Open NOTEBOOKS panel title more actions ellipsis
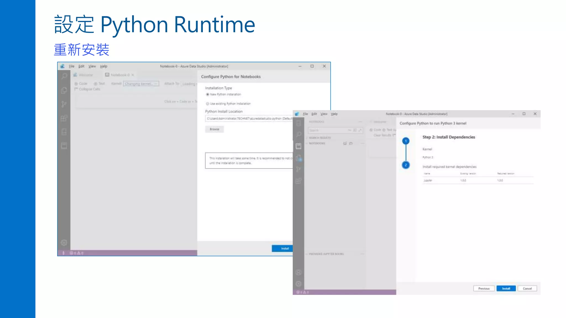The image size is (566, 318). (x=360, y=122)
